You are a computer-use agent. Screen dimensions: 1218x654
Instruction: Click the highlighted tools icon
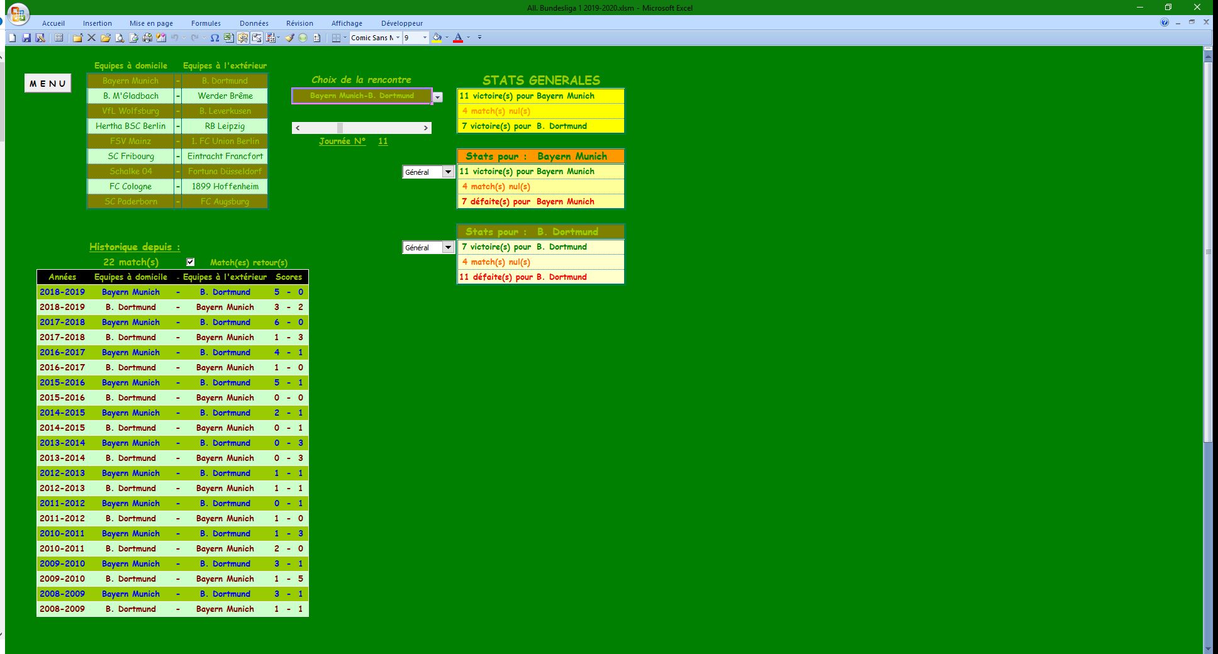[243, 38]
